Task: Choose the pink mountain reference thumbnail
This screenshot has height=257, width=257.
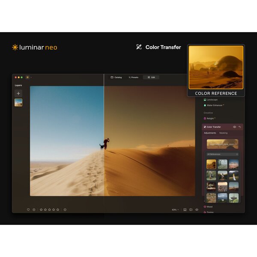Action: pos(234,164)
